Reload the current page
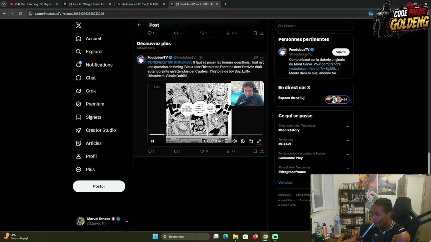The width and height of the screenshot is (431, 242). (x=21, y=14)
